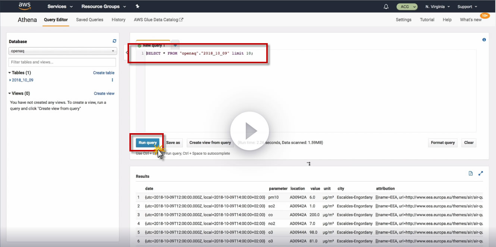This screenshot has height=247, width=496.
Task: Open the Tutorial
Action: 427,20
